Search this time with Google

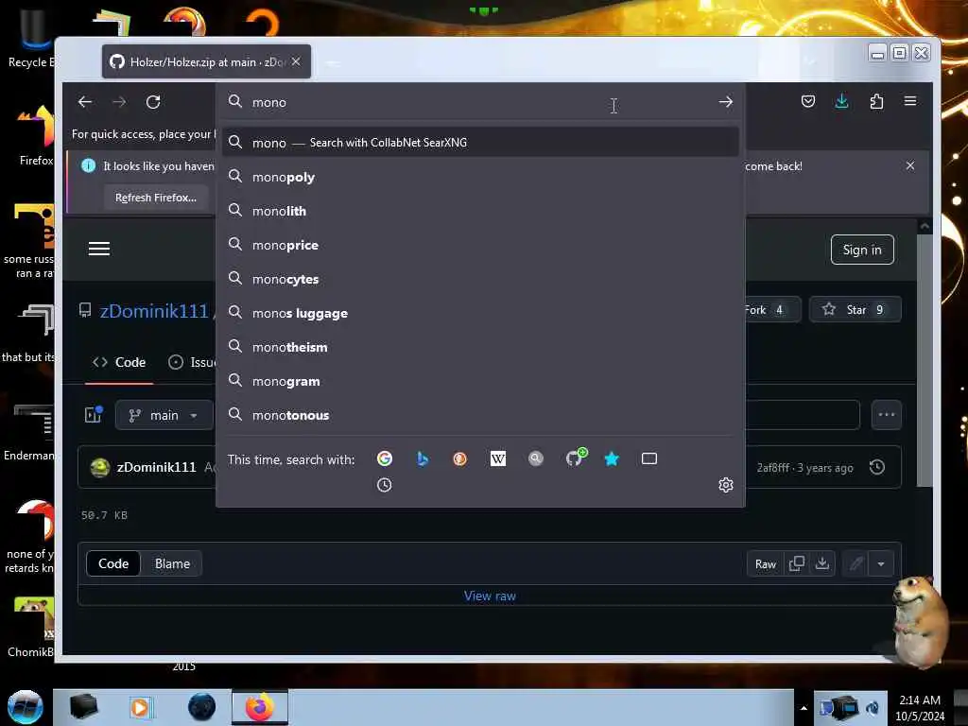click(x=385, y=458)
